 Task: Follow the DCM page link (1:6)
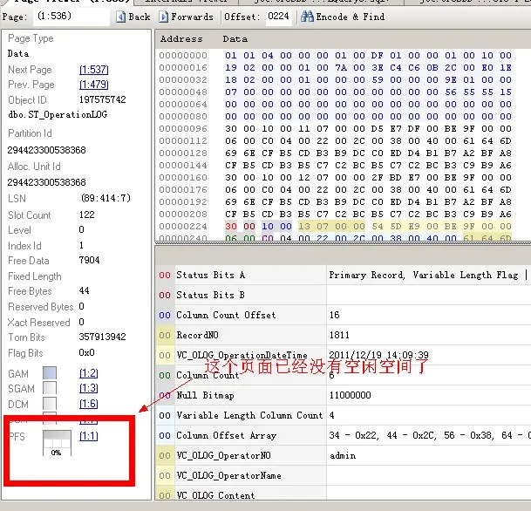pyautogui.click(x=88, y=405)
